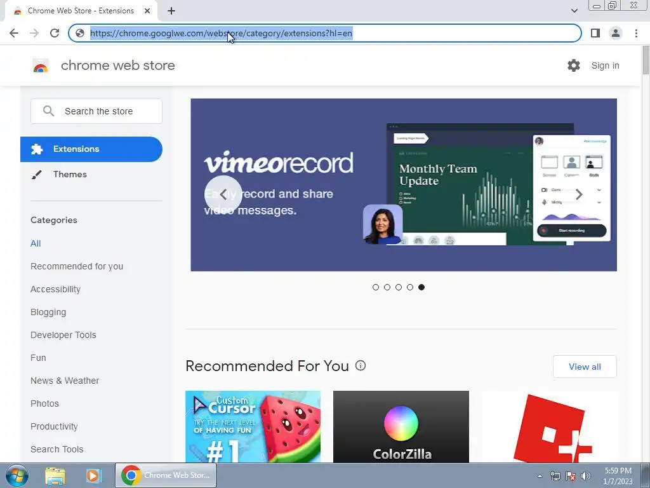Image resolution: width=650 pixels, height=488 pixels.
Task: Click the Chrome Web Store rainbow logo
Action: (x=41, y=65)
